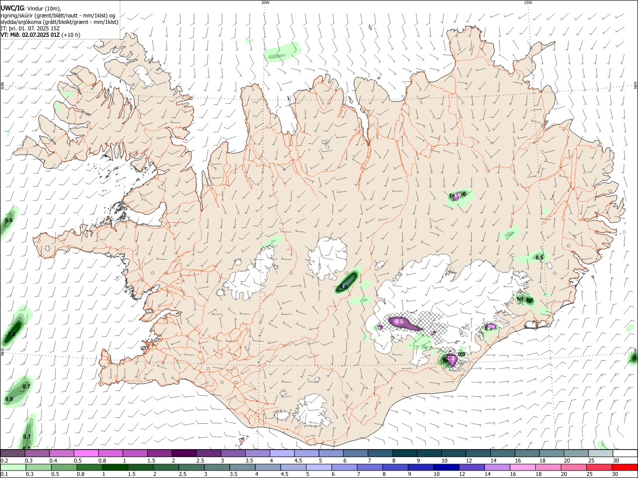Image resolution: width=638 pixels, height=478 pixels.
Task: Click the slydda/snjókoma legend description line
Action: point(59,22)
